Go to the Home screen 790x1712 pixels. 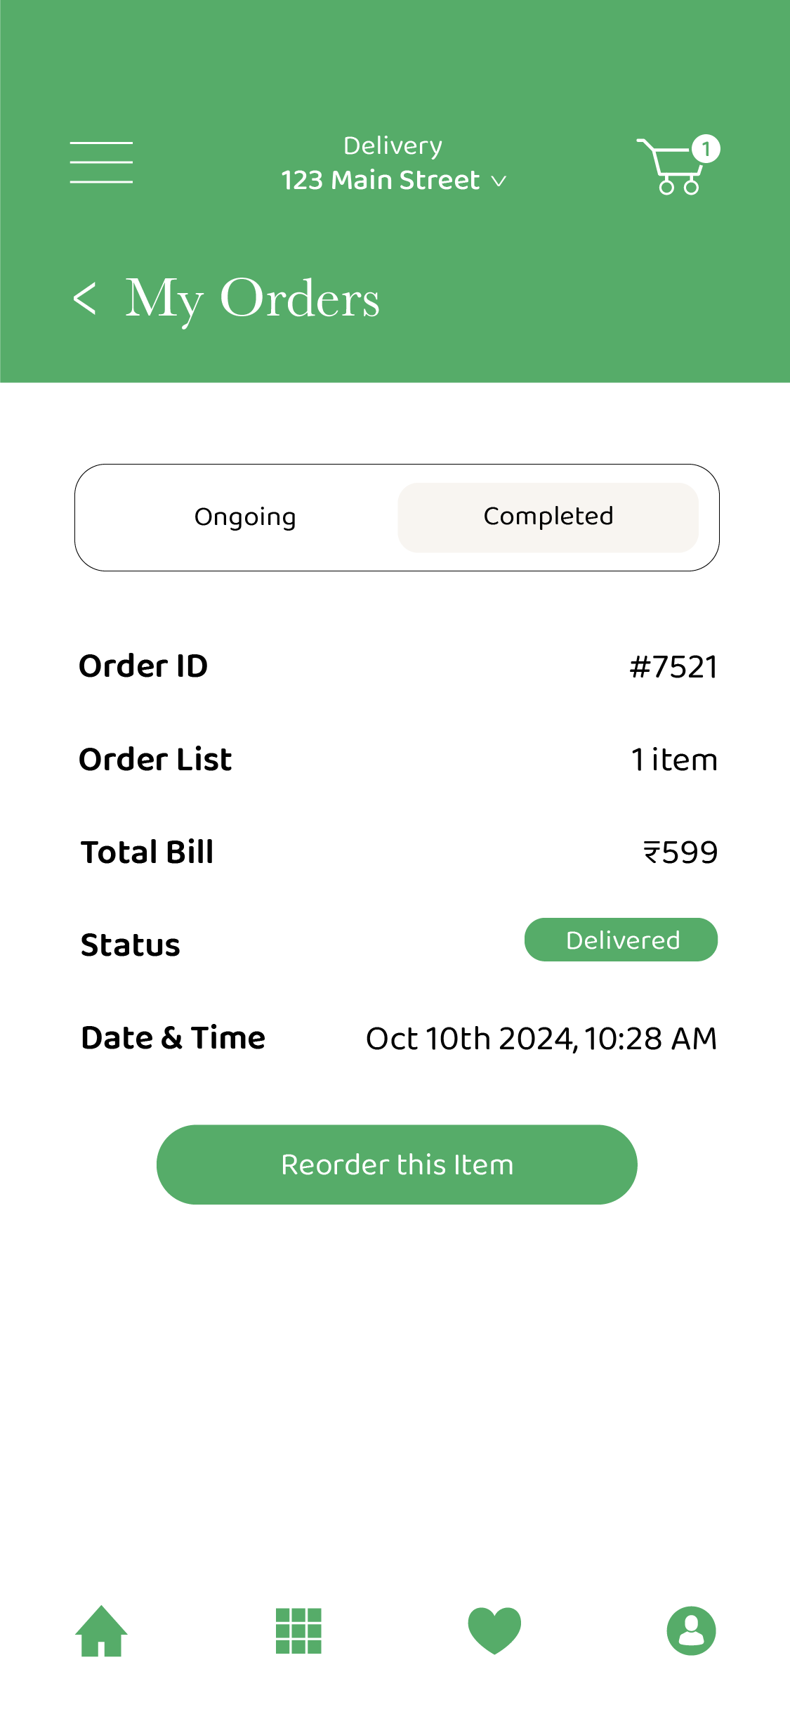[x=101, y=1630]
